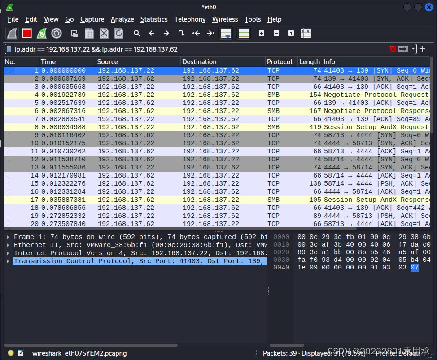Click the find packet magnifier icon
The width and height of the screenshot is (437, 360).
pyautogui.click(x=137, y=33)
